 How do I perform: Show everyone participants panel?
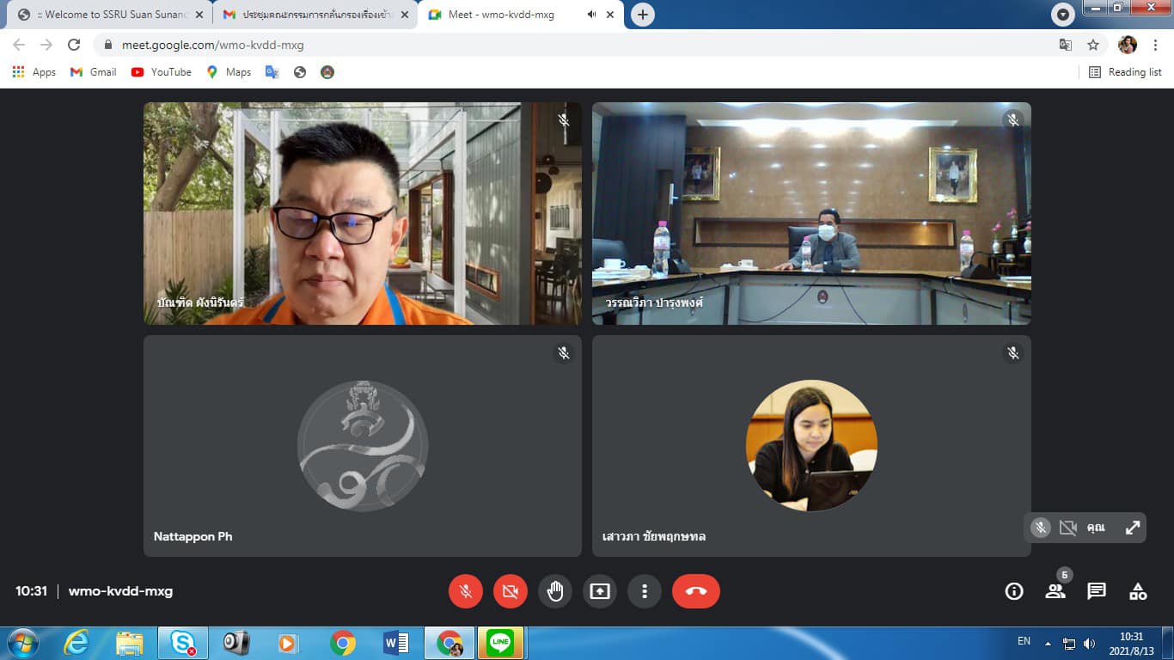point(1055,591)
